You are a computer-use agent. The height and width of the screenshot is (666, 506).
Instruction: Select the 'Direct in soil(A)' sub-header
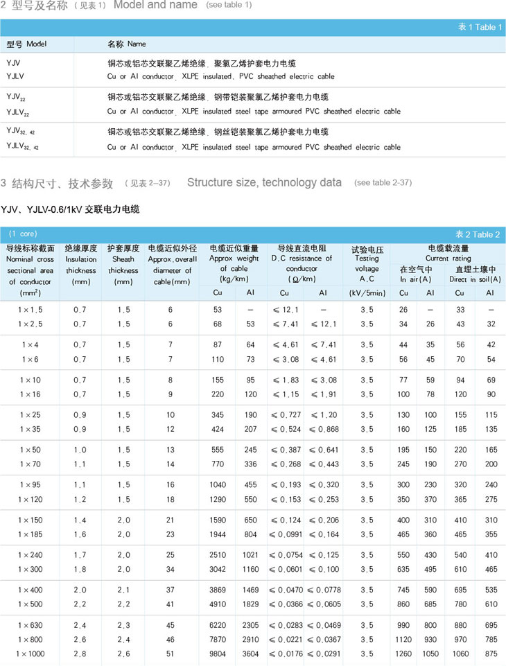(475, 279)
